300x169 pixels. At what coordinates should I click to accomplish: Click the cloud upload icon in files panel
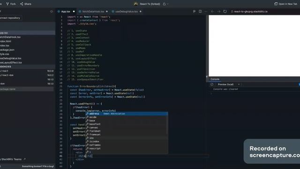click(x=52, y=11)
